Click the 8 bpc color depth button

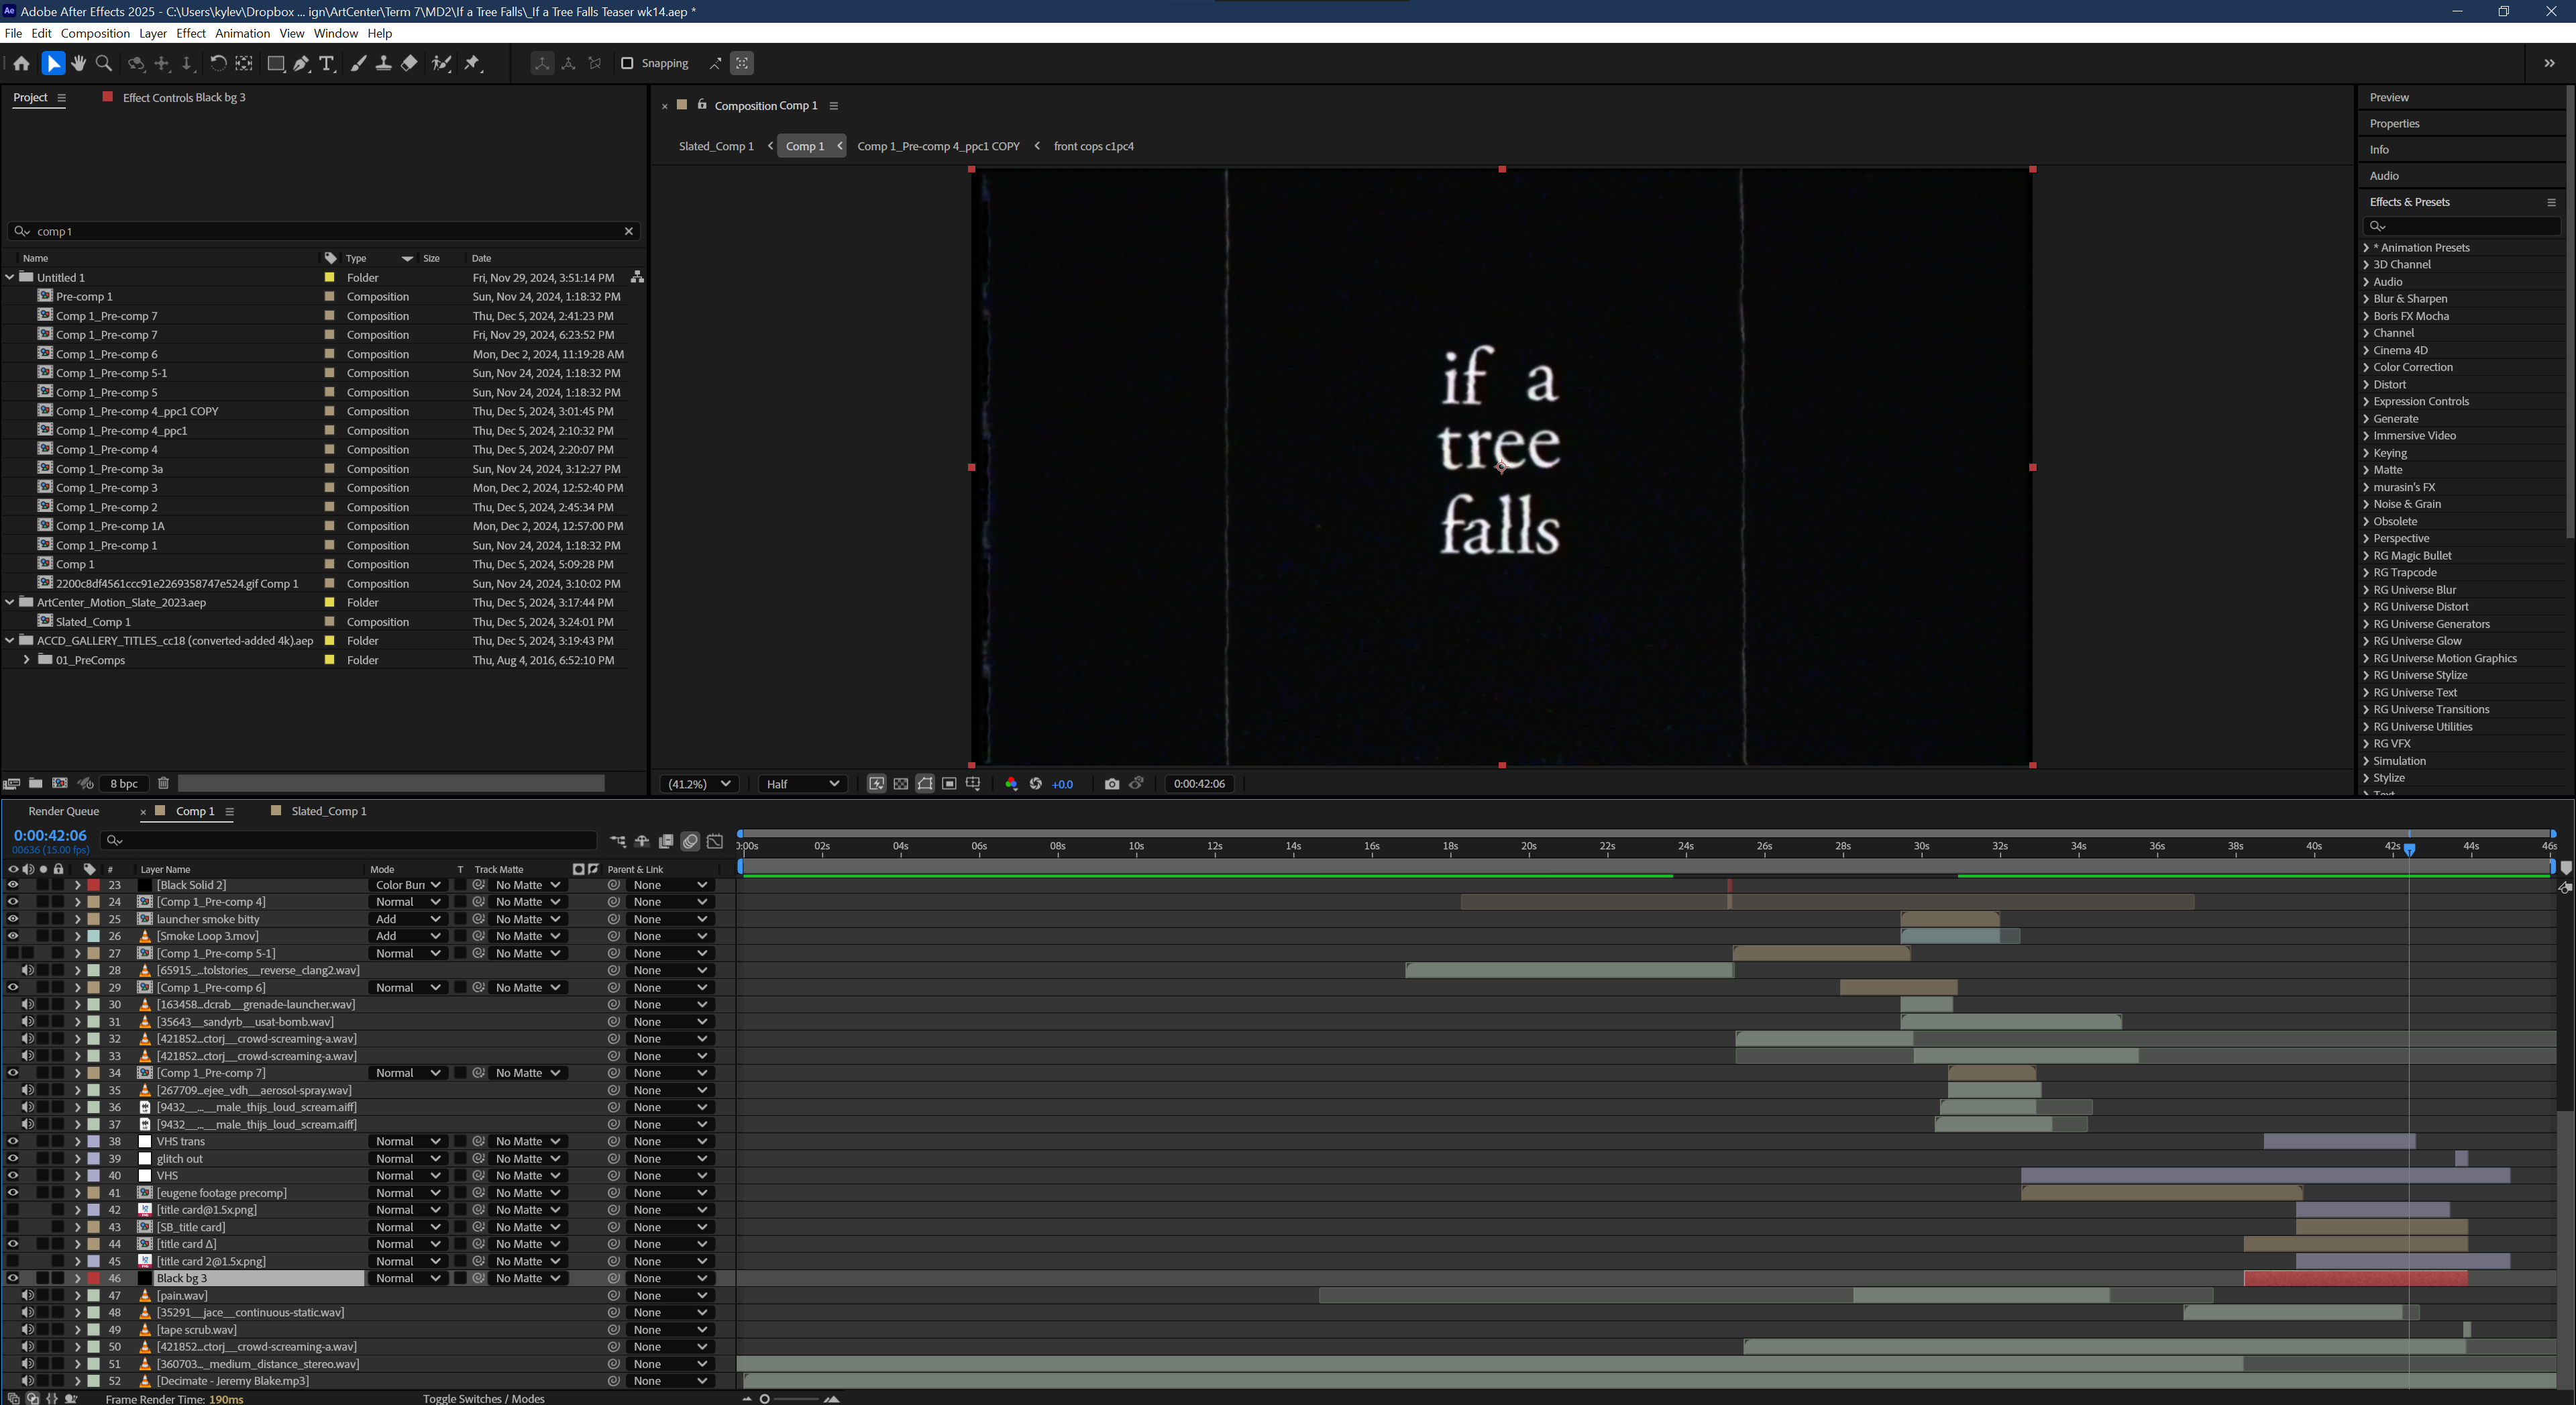[124, 784]
